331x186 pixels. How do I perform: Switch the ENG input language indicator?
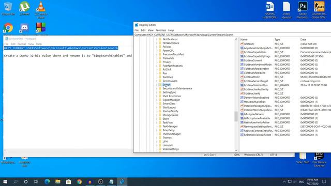pyautogui.click(x=301, y=181)
